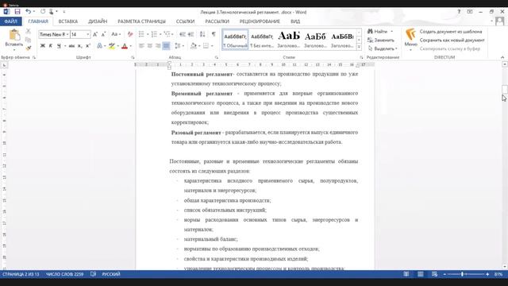Click the word count ЧИСЛО СЛОВ

[65, 274]
